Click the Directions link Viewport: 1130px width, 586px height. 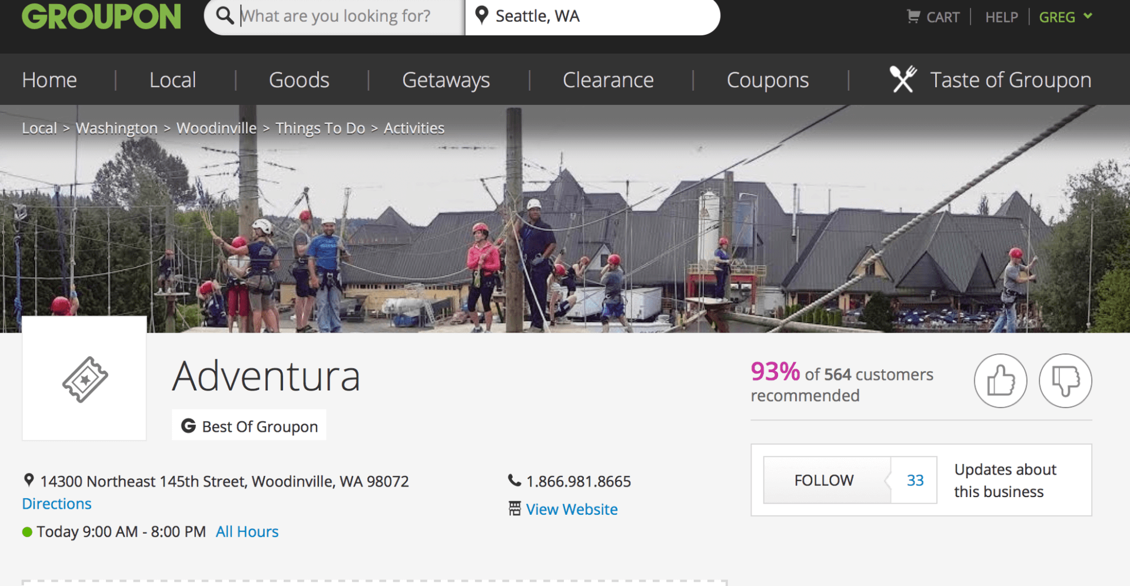click(56, 503)
